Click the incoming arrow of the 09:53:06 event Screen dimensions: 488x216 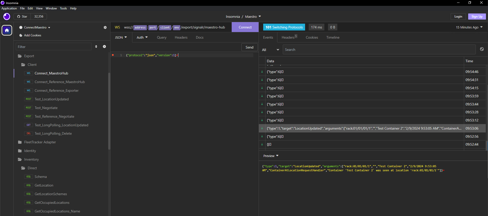click(x=262, y=128)
